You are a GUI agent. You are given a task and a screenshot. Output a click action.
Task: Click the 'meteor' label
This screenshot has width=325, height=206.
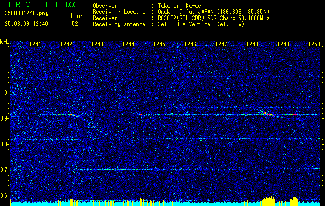click(73, 16)
